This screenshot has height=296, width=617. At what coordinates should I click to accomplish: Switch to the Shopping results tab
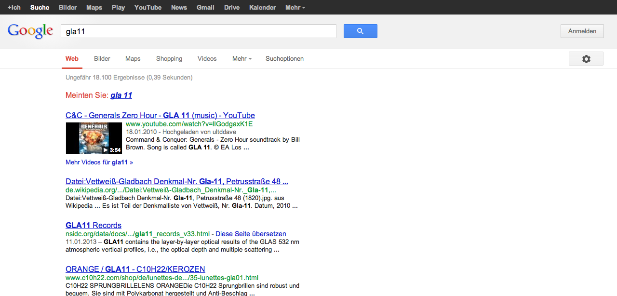(169, 59)
